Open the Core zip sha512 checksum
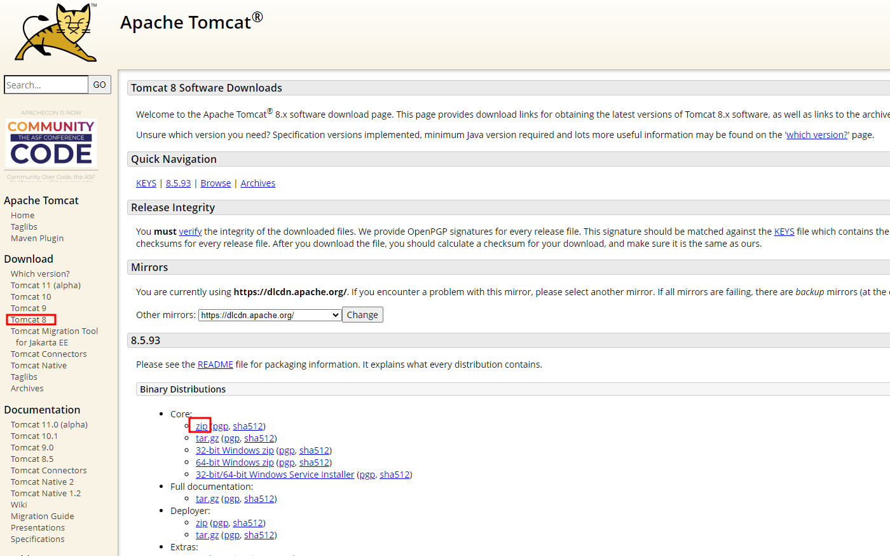890x556 pixels. 248,426
